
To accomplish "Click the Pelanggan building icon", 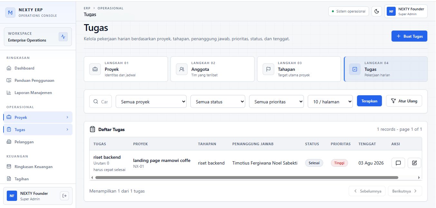I will (9, 142).
